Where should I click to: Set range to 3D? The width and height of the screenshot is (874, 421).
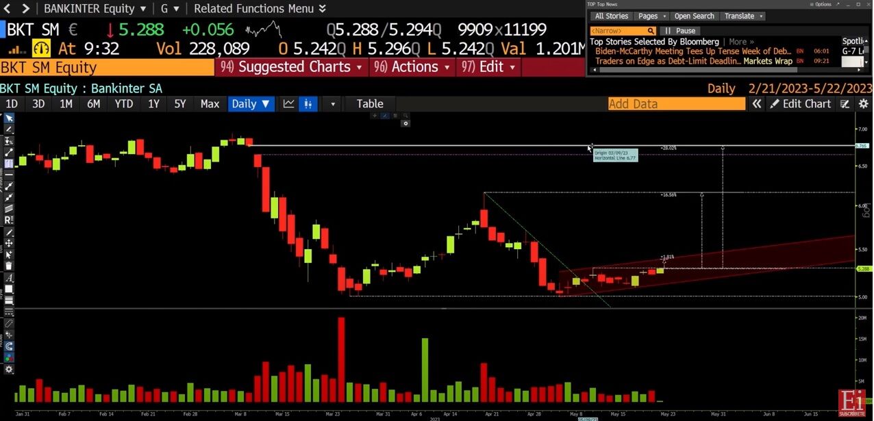[38, 104]
